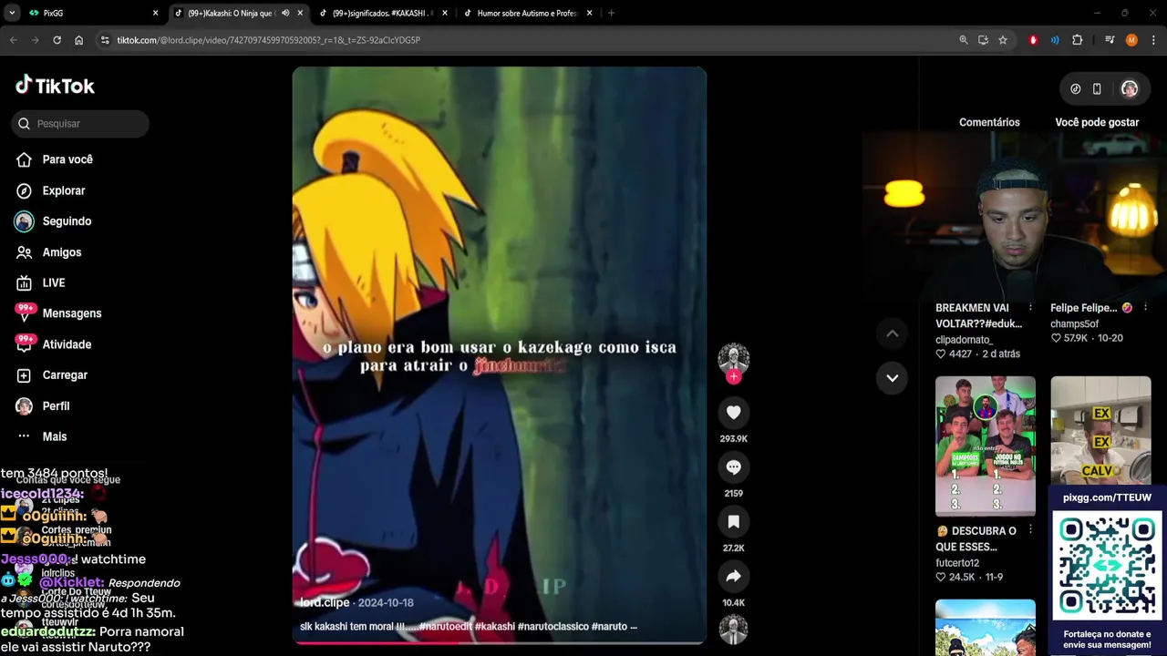The width and height of the screenshot is (1167, 656).
Task: Click the #kakashi hashtag
Action: (493, 627)
